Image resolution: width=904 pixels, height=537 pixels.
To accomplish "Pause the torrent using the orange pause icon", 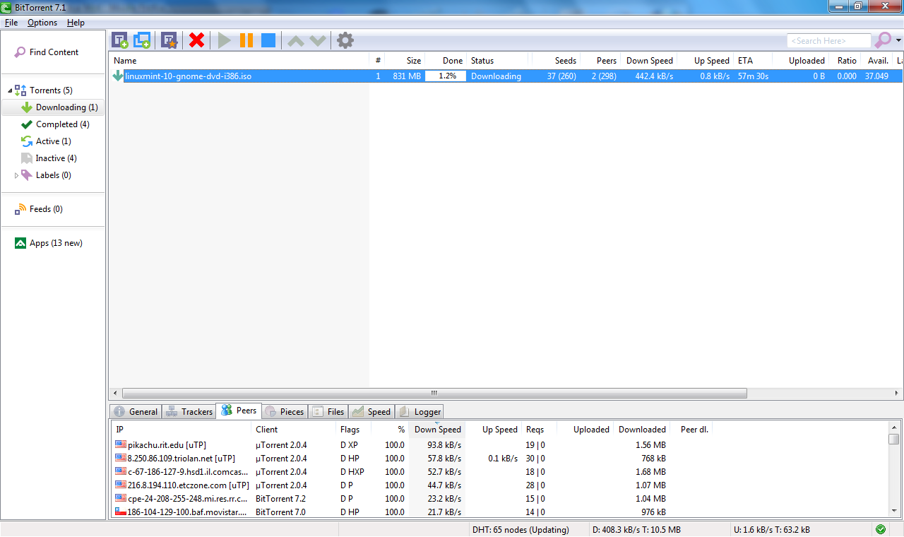I will pyautogui.click(x=246, y=40).
